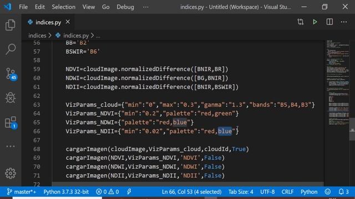
Task: Click the VS Code logo icon
Action: point(8,7)
